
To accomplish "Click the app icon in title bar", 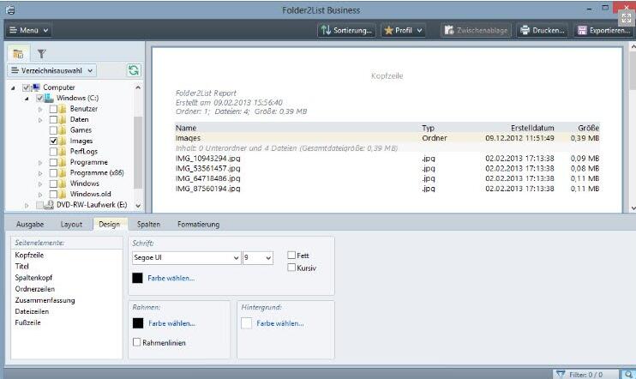I will 11,10.
